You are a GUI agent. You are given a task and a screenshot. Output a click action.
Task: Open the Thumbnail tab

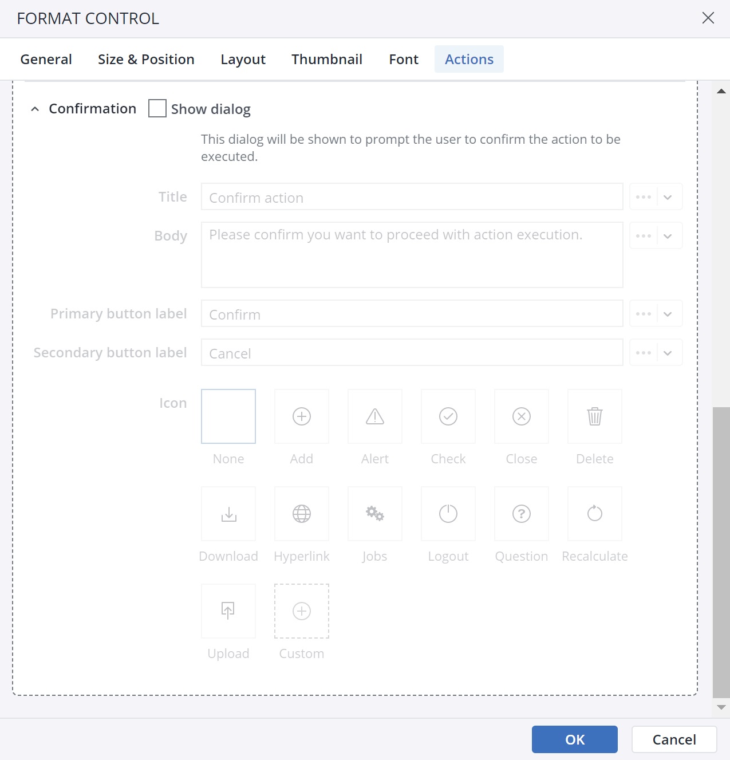point(327,59)
